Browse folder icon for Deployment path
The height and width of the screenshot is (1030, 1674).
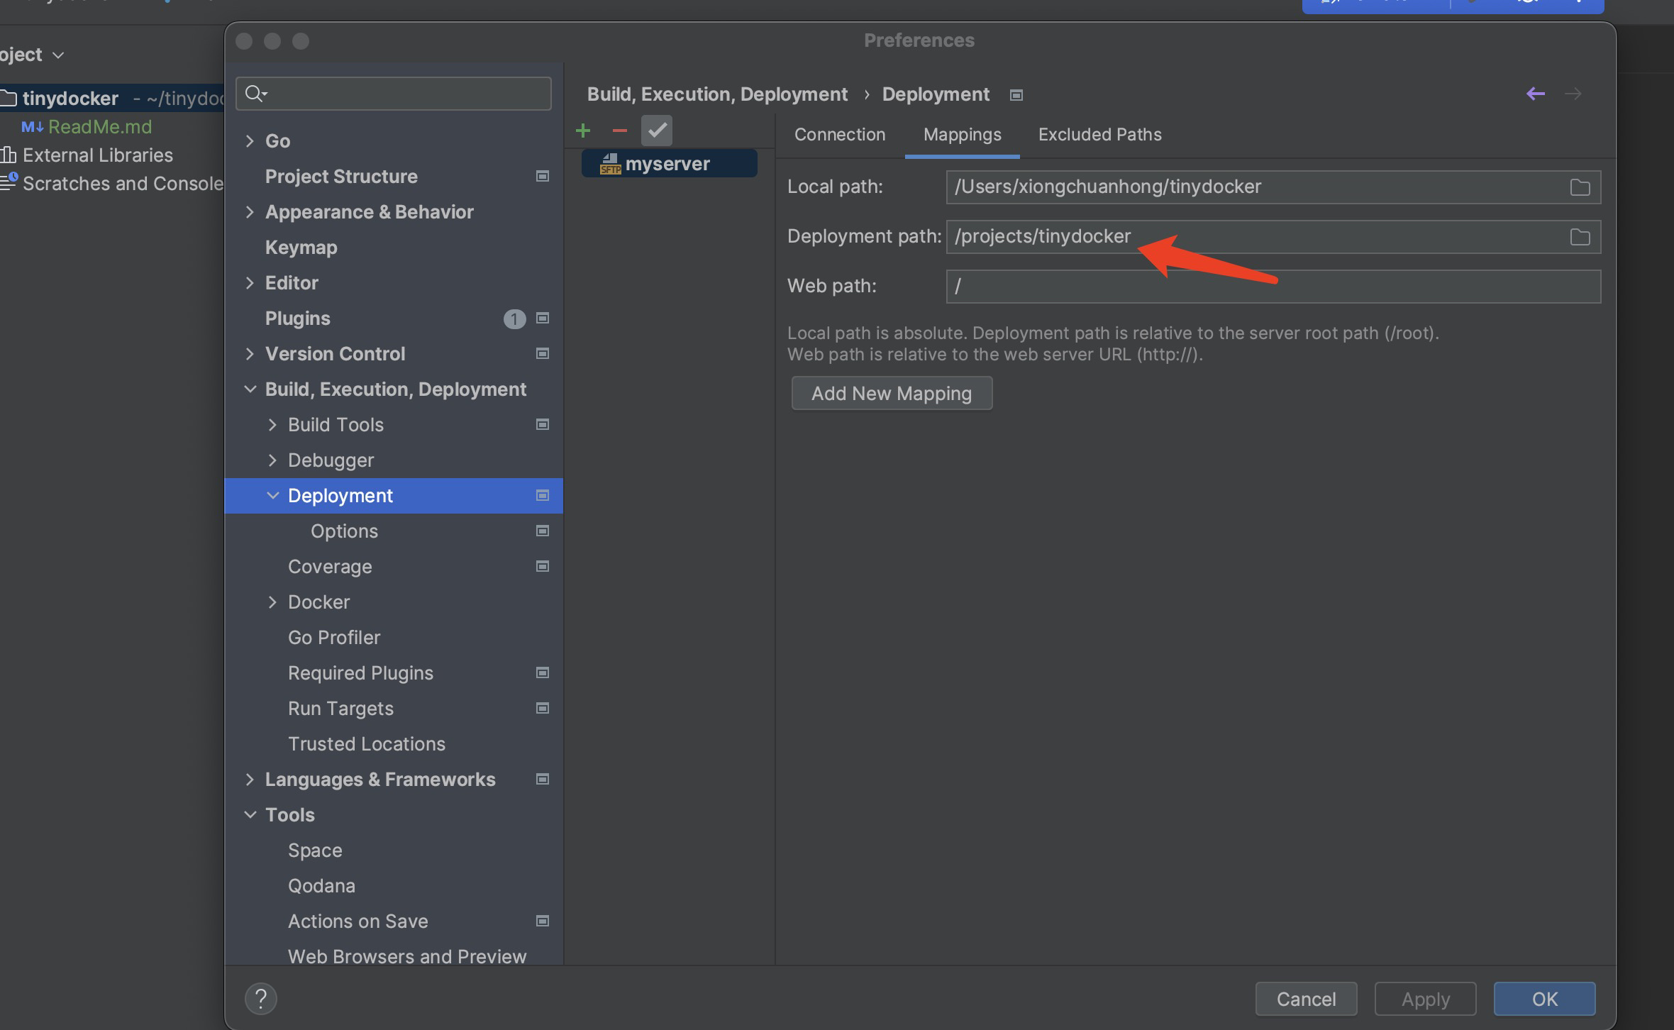[x=1579, y=237]
